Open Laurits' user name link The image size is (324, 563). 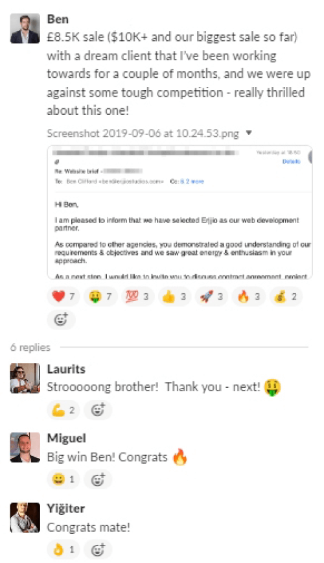66,369
